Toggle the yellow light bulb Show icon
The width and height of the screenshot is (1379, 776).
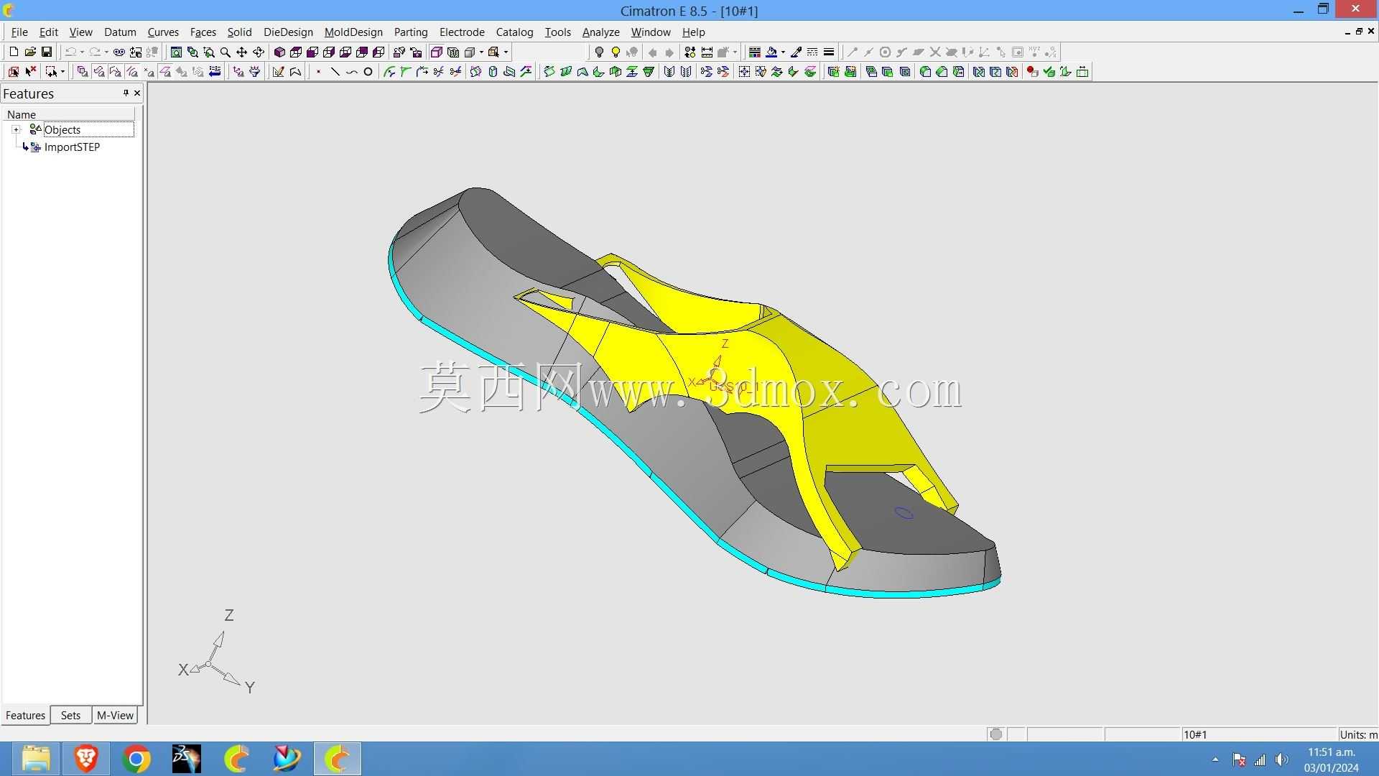(616, 52)
